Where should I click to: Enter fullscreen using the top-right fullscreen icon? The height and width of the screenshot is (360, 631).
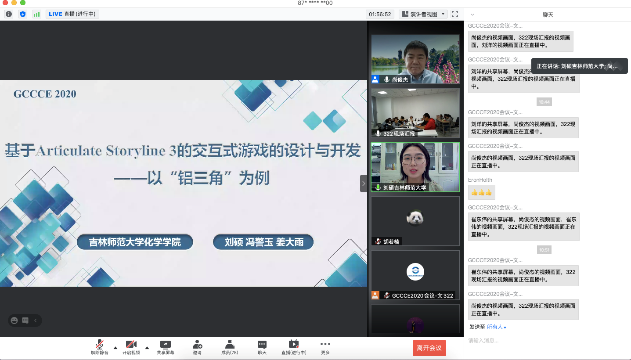(455, 14)
